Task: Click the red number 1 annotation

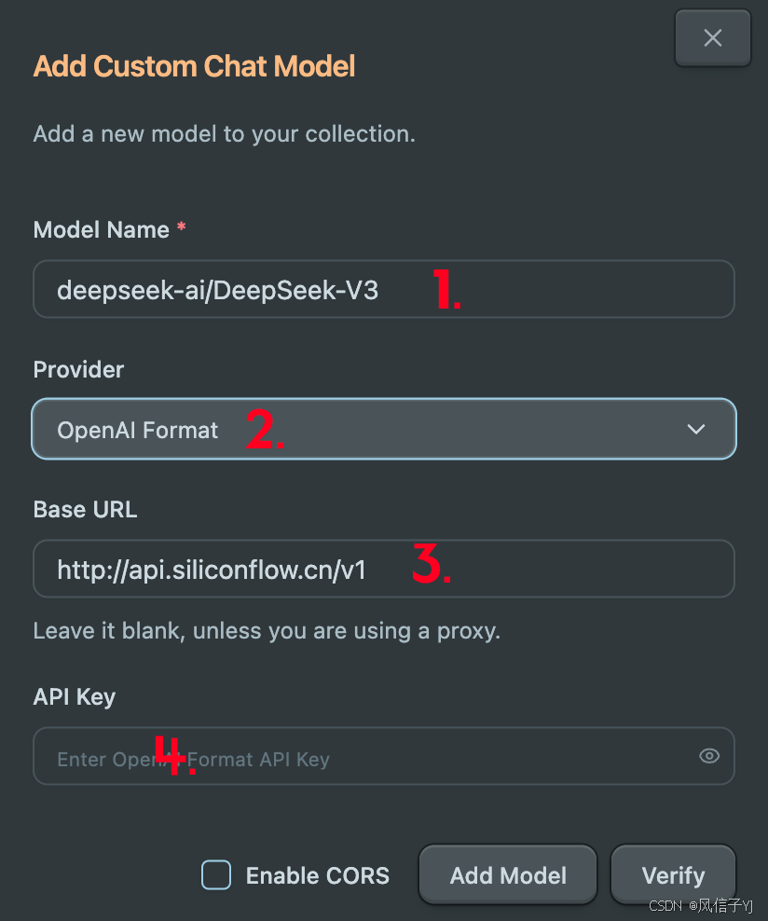Action: pyautogui.click(x=446, y=288)
